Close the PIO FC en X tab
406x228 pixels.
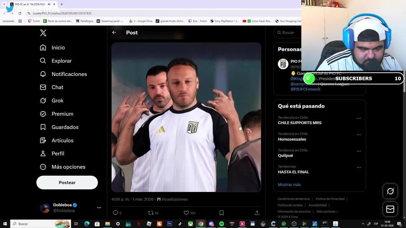click(54, 4)
